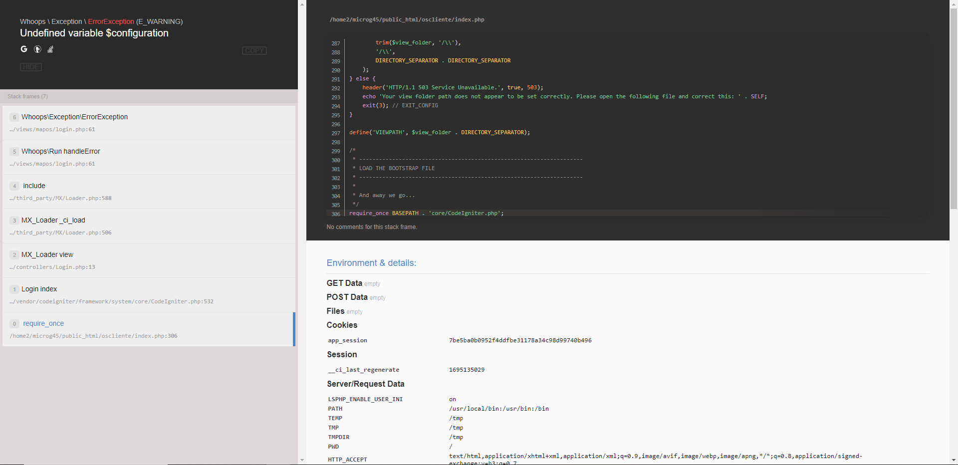Click the Environment & details heading
This screenshot has height=465, width=958.
371,263
